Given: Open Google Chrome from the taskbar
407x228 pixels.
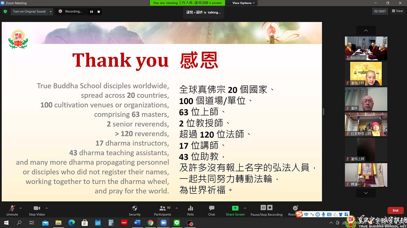Looking at the screenshot, I should (150, 223).
